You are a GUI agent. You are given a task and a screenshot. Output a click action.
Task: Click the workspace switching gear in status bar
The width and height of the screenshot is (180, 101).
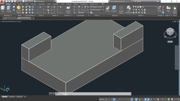[158, 99]
